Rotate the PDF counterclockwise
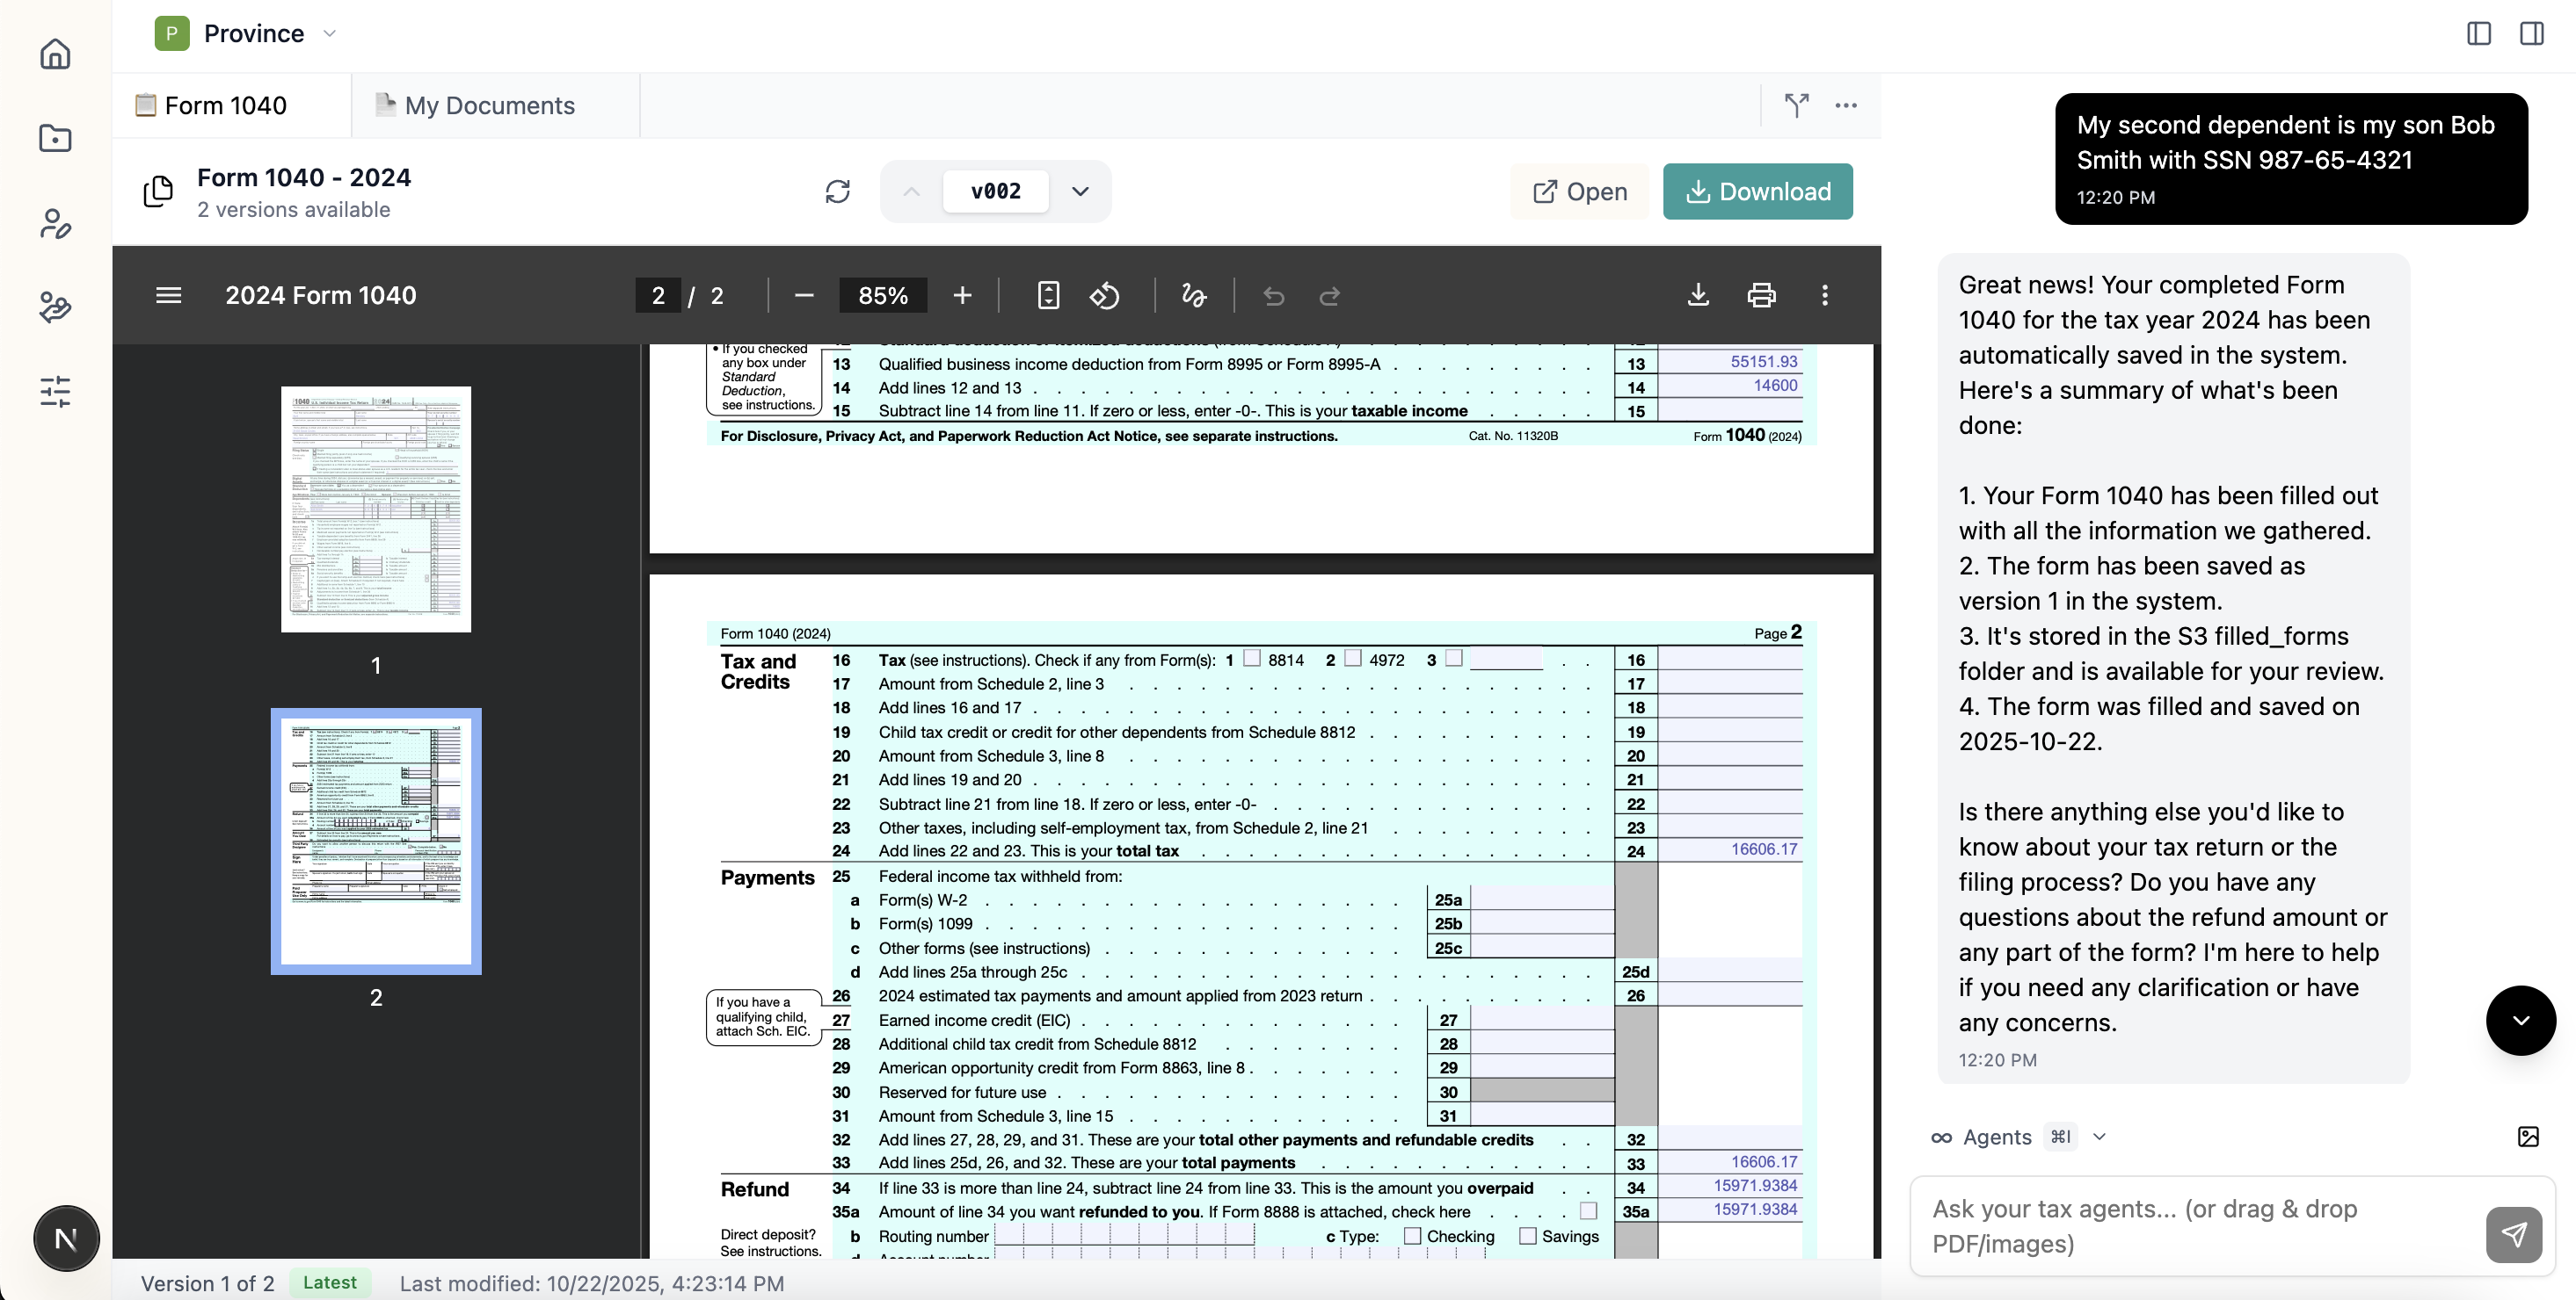 [x=1104, y=296]
